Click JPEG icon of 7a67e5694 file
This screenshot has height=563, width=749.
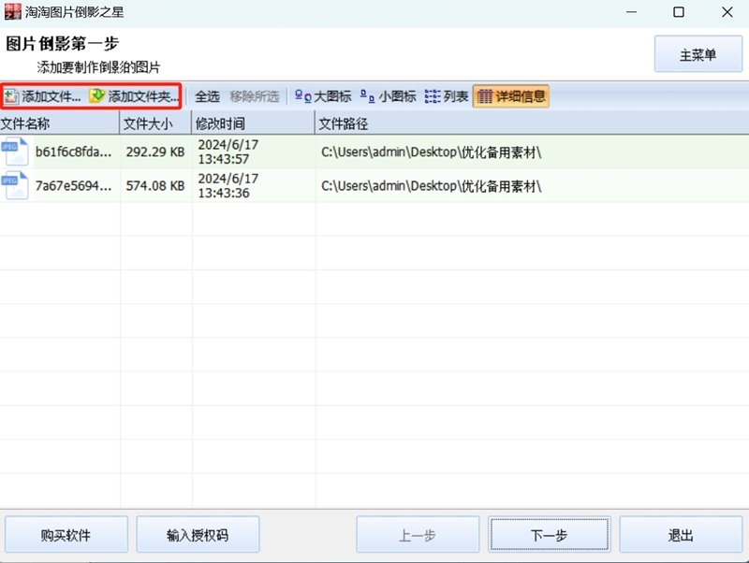[x=14, y=185]
